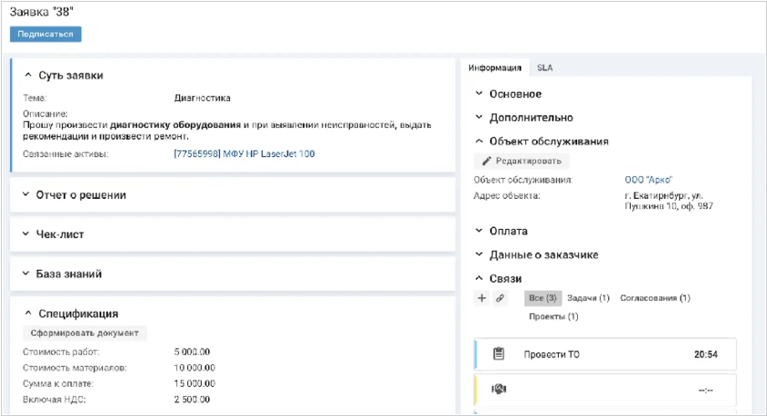The width and height of the screenshot is (767, 416).
Task: Open the МФУ HP LaserJet 100 asset link
Action: pos(244,154)
